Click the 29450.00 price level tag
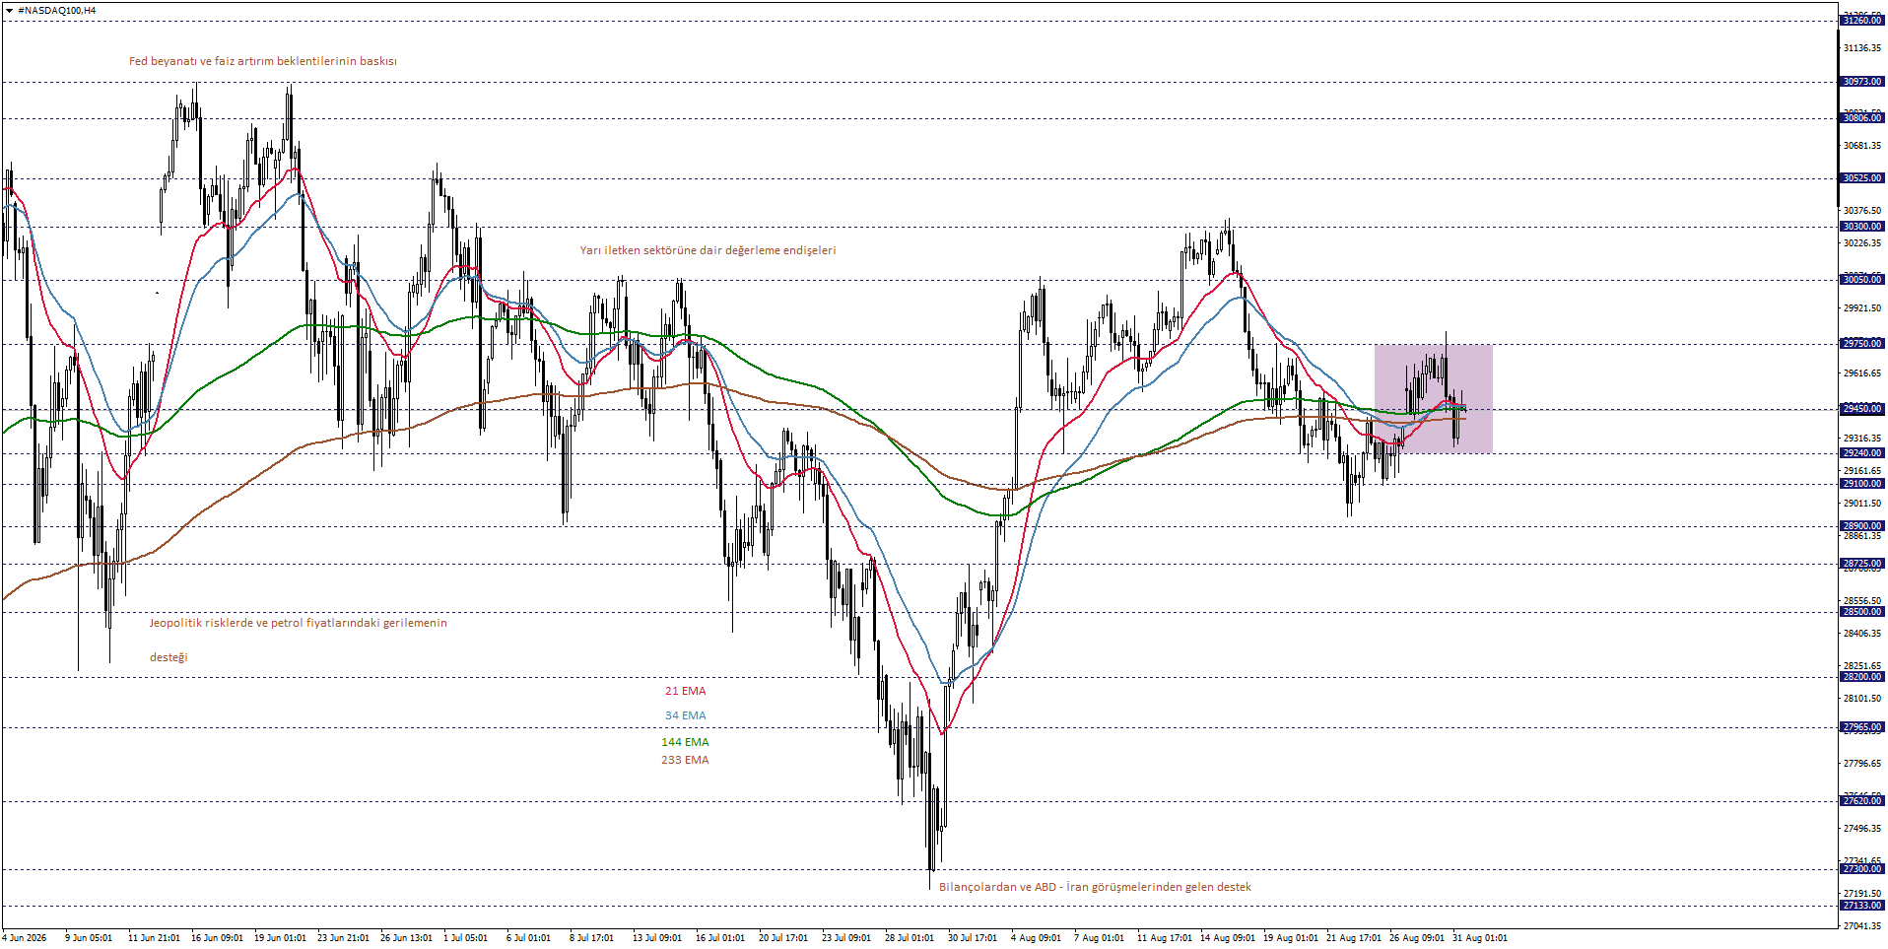Screen dimensions: 1888x949 click(x=1861, y=409)
